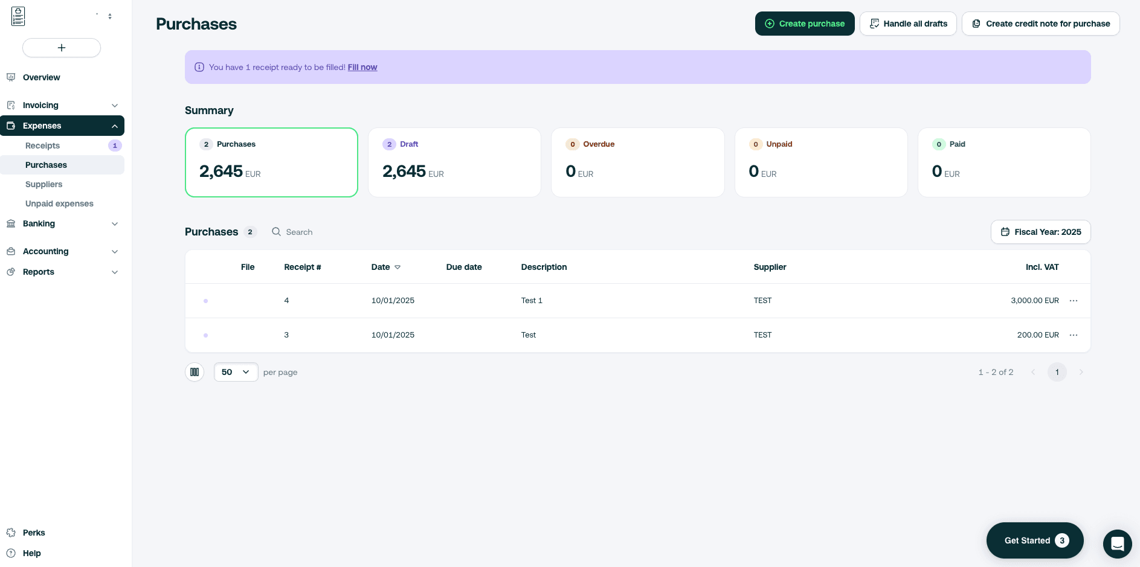Go to next page arrow

pos(1081,372)
